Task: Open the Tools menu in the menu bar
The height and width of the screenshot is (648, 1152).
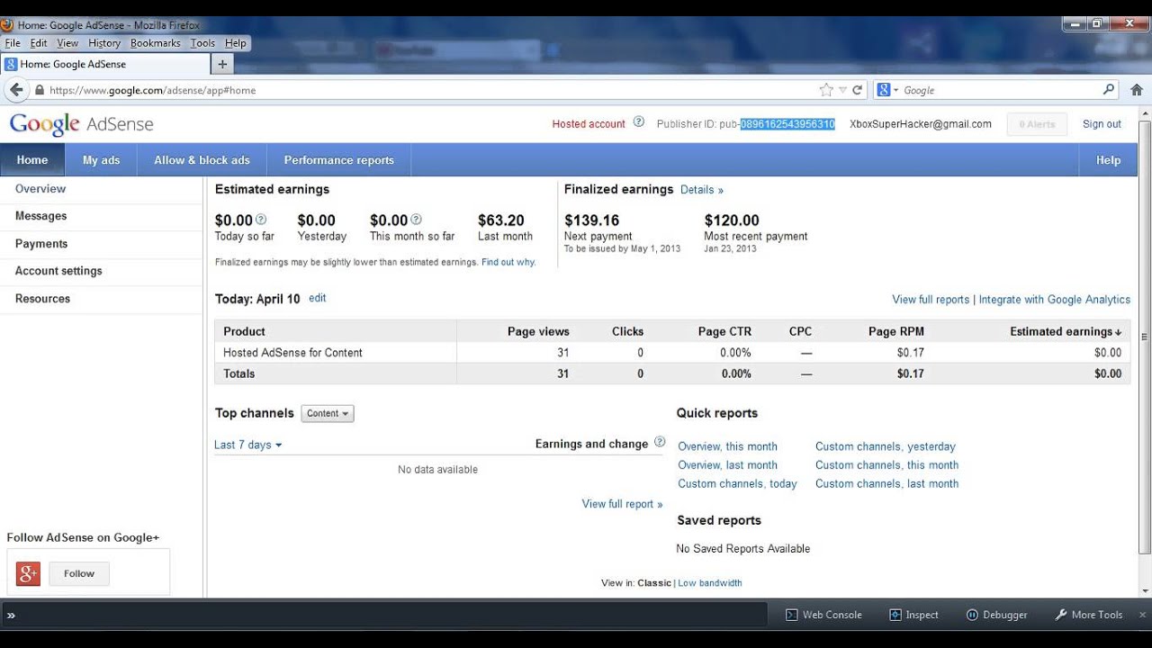Action: tap(202, 43)
